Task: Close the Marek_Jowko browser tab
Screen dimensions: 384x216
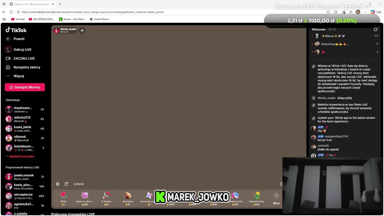Action: pyautogui.click(x=53, y=4)
